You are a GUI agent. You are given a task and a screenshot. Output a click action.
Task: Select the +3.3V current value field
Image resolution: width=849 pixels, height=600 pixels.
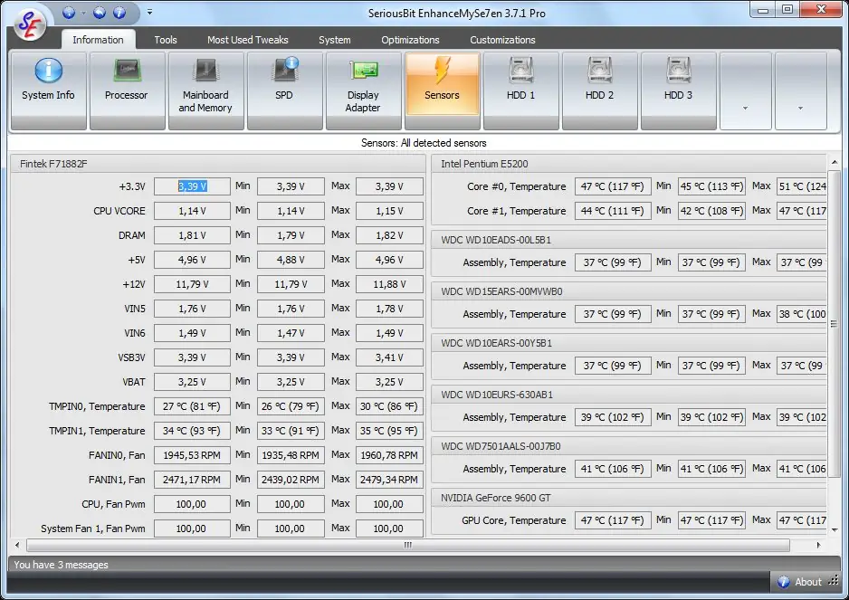point(192,186)
